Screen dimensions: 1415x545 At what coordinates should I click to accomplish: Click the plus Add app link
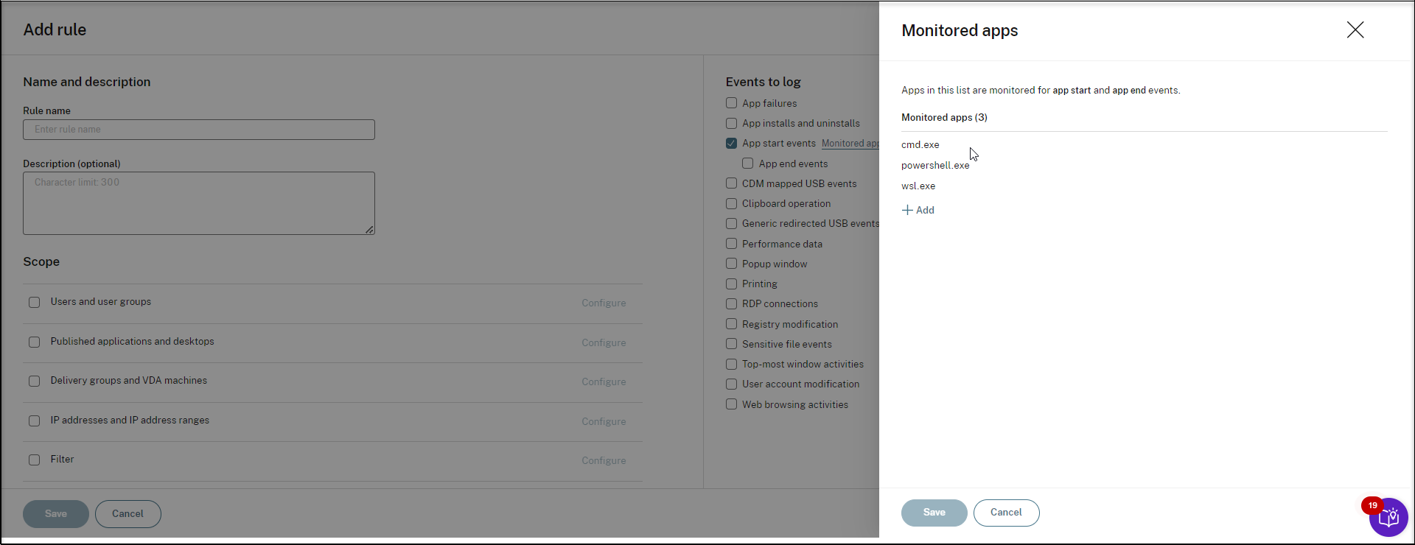pyautogui.click(x=918, y=210)
